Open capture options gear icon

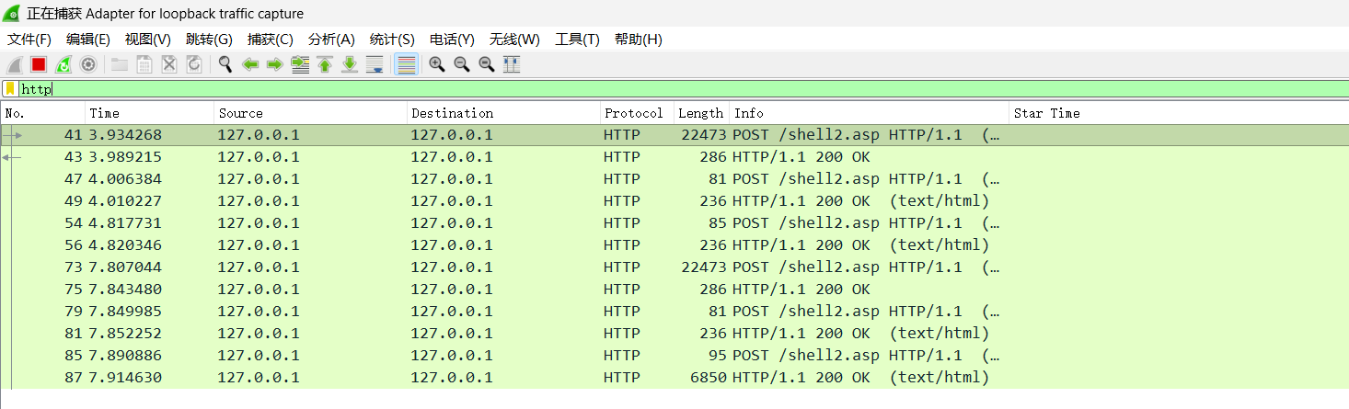(88, 64)
